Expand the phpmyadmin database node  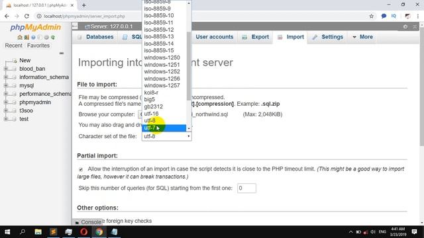point(6,102)
